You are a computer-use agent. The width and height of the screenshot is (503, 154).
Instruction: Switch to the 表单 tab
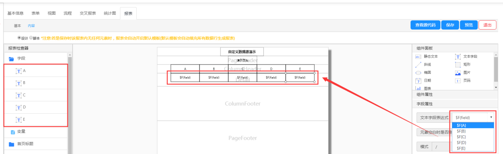click(35, 13)
